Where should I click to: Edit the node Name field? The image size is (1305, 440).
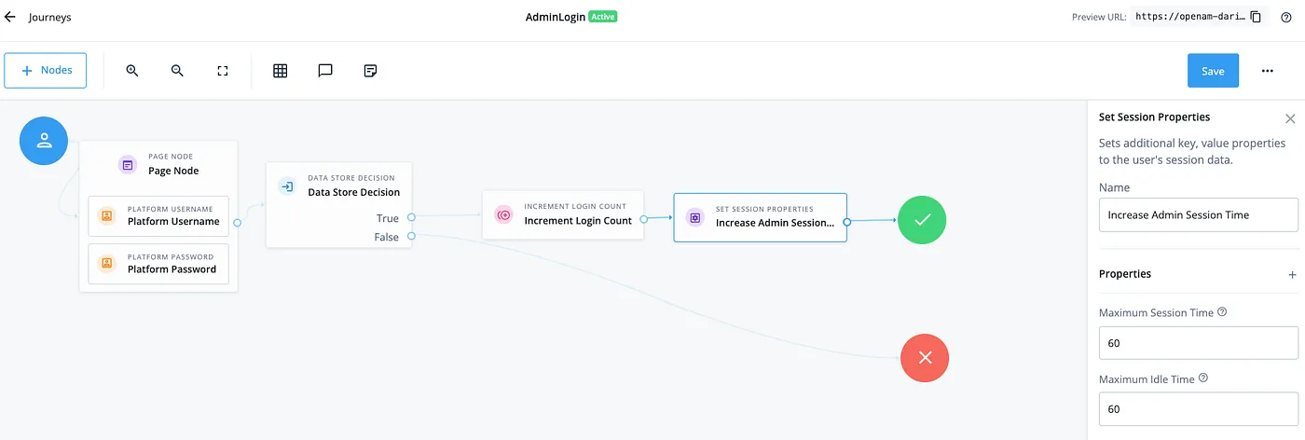1198,214
